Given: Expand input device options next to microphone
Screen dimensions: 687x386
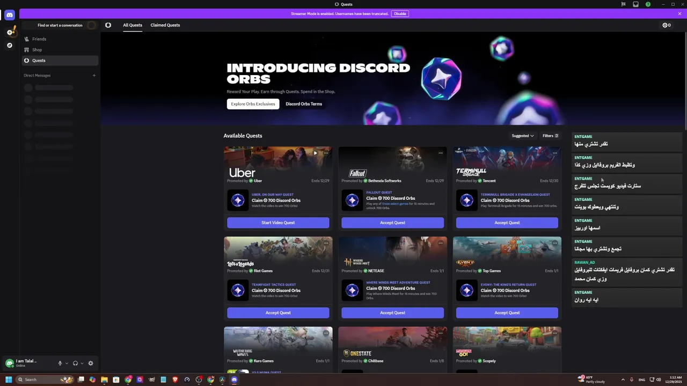Looking at the screenshot, I should pyautogui.click(x=67, y=363).
